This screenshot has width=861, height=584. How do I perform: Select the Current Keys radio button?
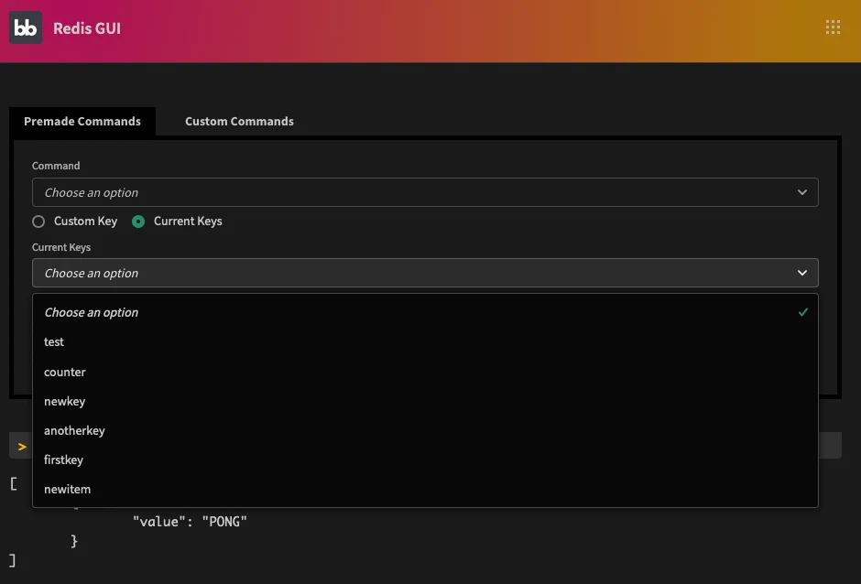click(138, 222)
